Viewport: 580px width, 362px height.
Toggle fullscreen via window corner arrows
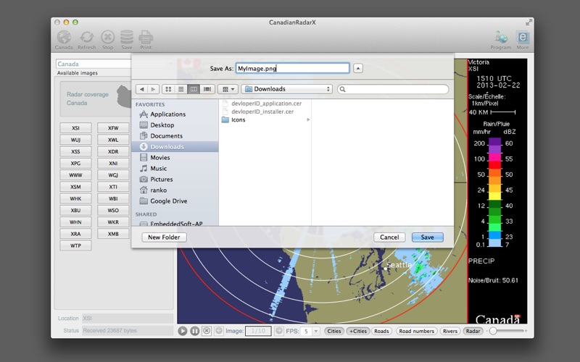point(528,22)
